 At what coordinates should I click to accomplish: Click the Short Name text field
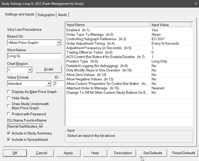(x=34, y=56)
